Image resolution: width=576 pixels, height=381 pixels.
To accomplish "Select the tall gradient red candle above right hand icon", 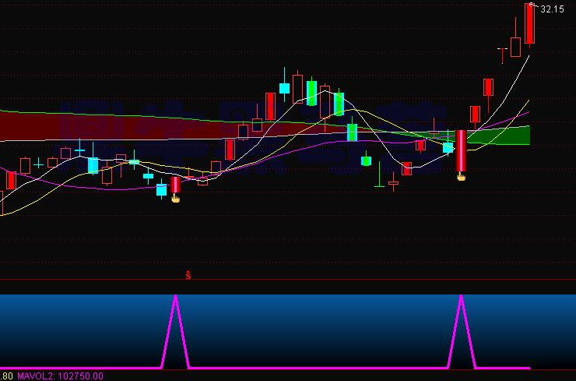I will coord(461,151).
